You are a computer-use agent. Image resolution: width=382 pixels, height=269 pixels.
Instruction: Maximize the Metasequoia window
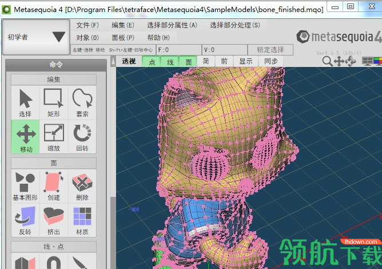click(351, 7)
